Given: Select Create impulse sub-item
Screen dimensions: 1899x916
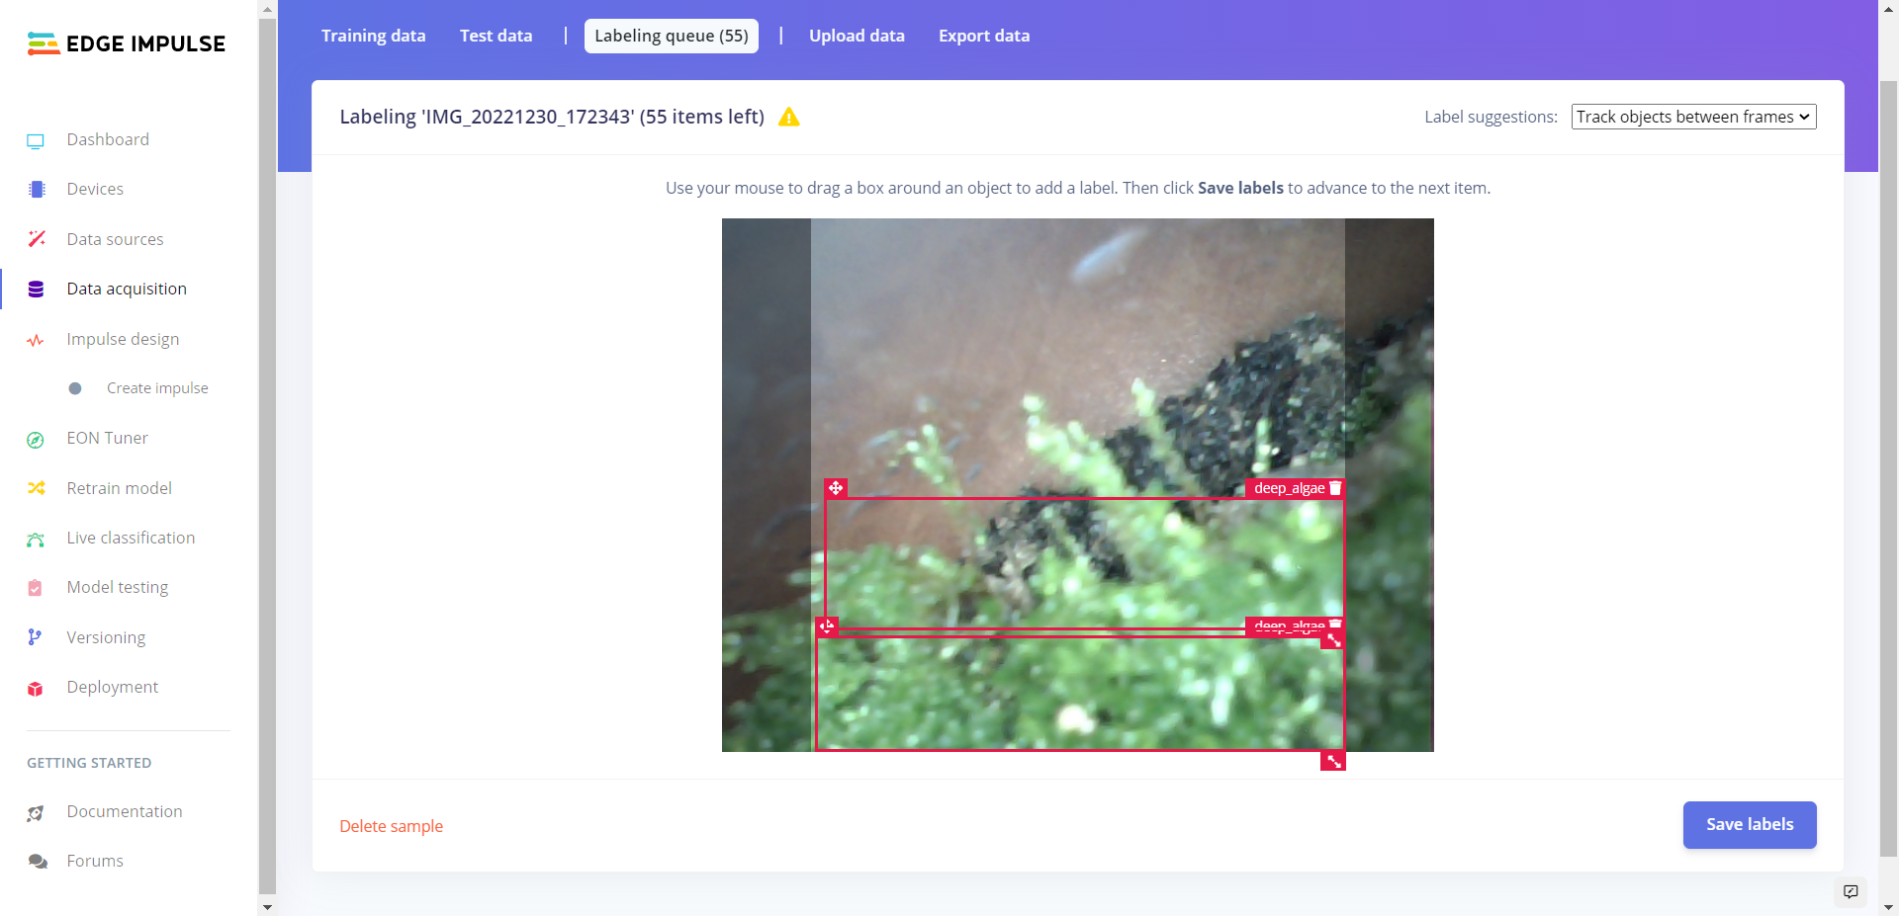Looking at the screenshot, I should (157, 388).
